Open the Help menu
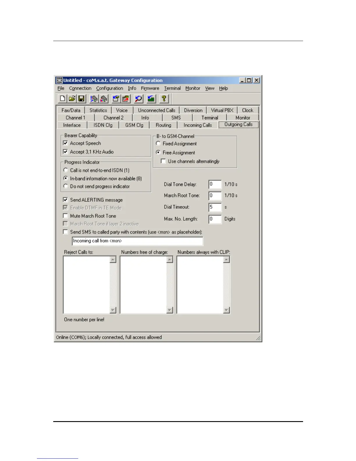Viewport: 356px width, 461px height. click(x=223, y=88)
